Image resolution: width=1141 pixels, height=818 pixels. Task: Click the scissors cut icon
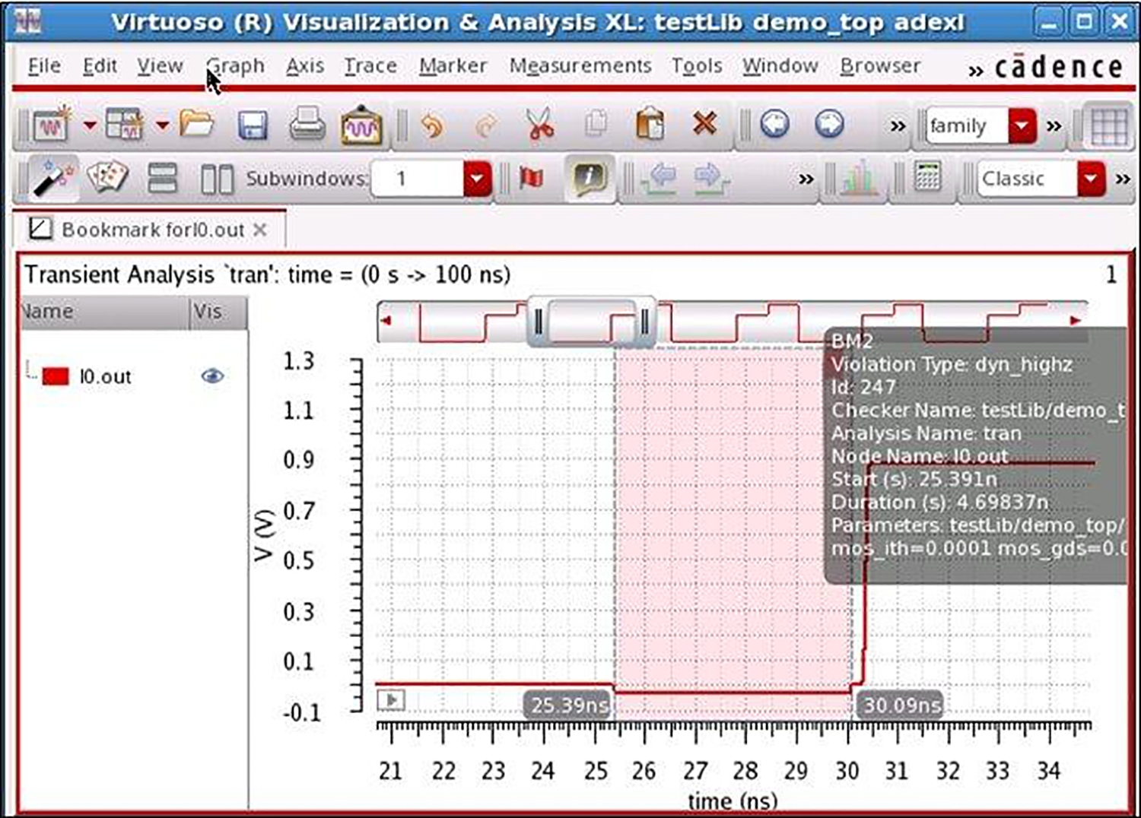point(540,125)
